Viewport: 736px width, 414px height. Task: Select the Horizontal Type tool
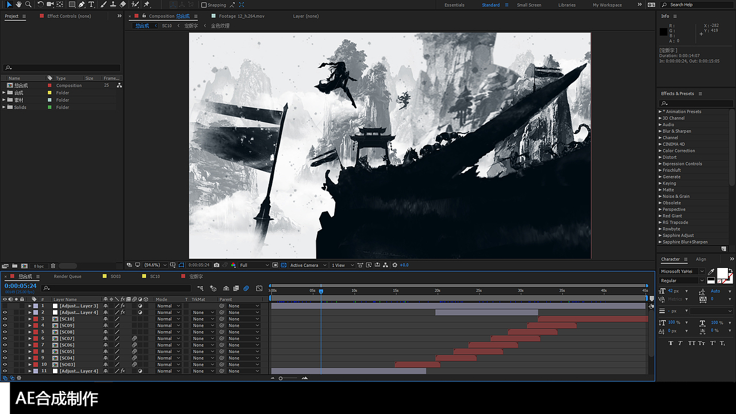coord(91,5)
